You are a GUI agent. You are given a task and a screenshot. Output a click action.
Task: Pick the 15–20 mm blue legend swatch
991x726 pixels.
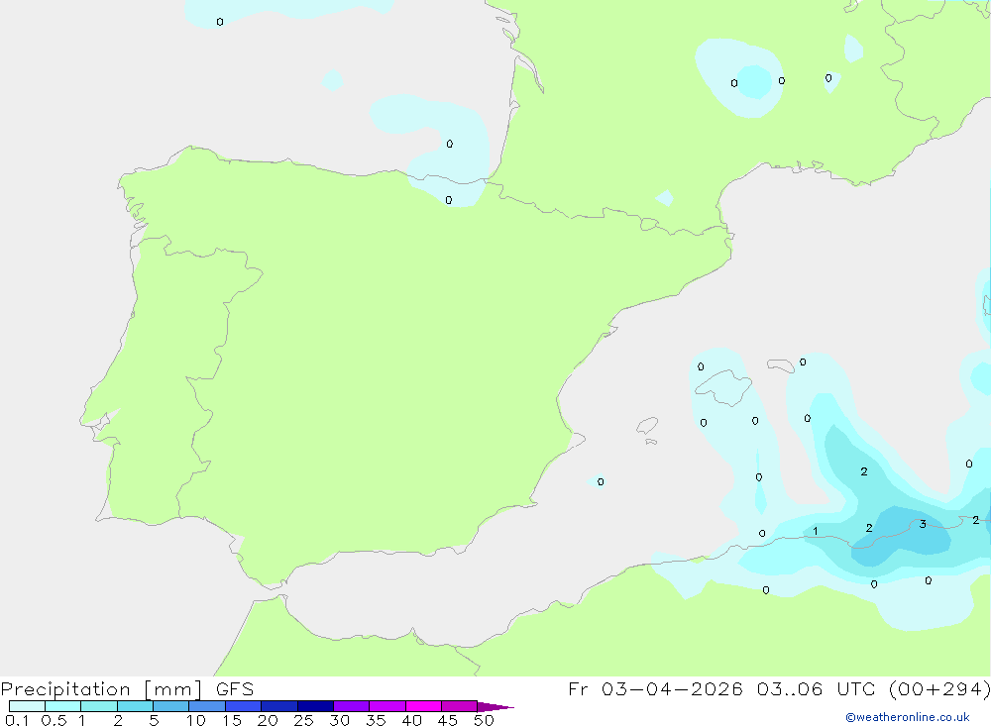click(244, 706)
